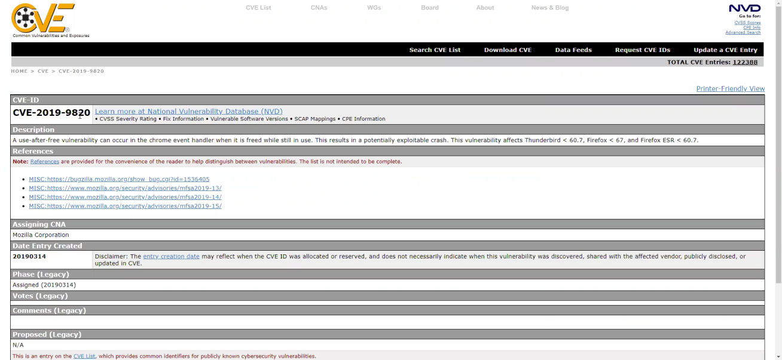
Task: Open Request CVE IDs
Action: tap(643, 50)
